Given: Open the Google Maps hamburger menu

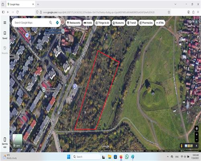Looking at the screenshot, I should (x=5, y=23).
